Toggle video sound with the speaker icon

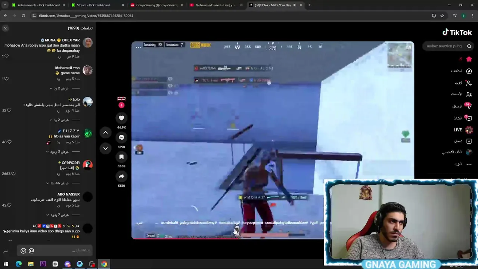click(x=408, y=47)
